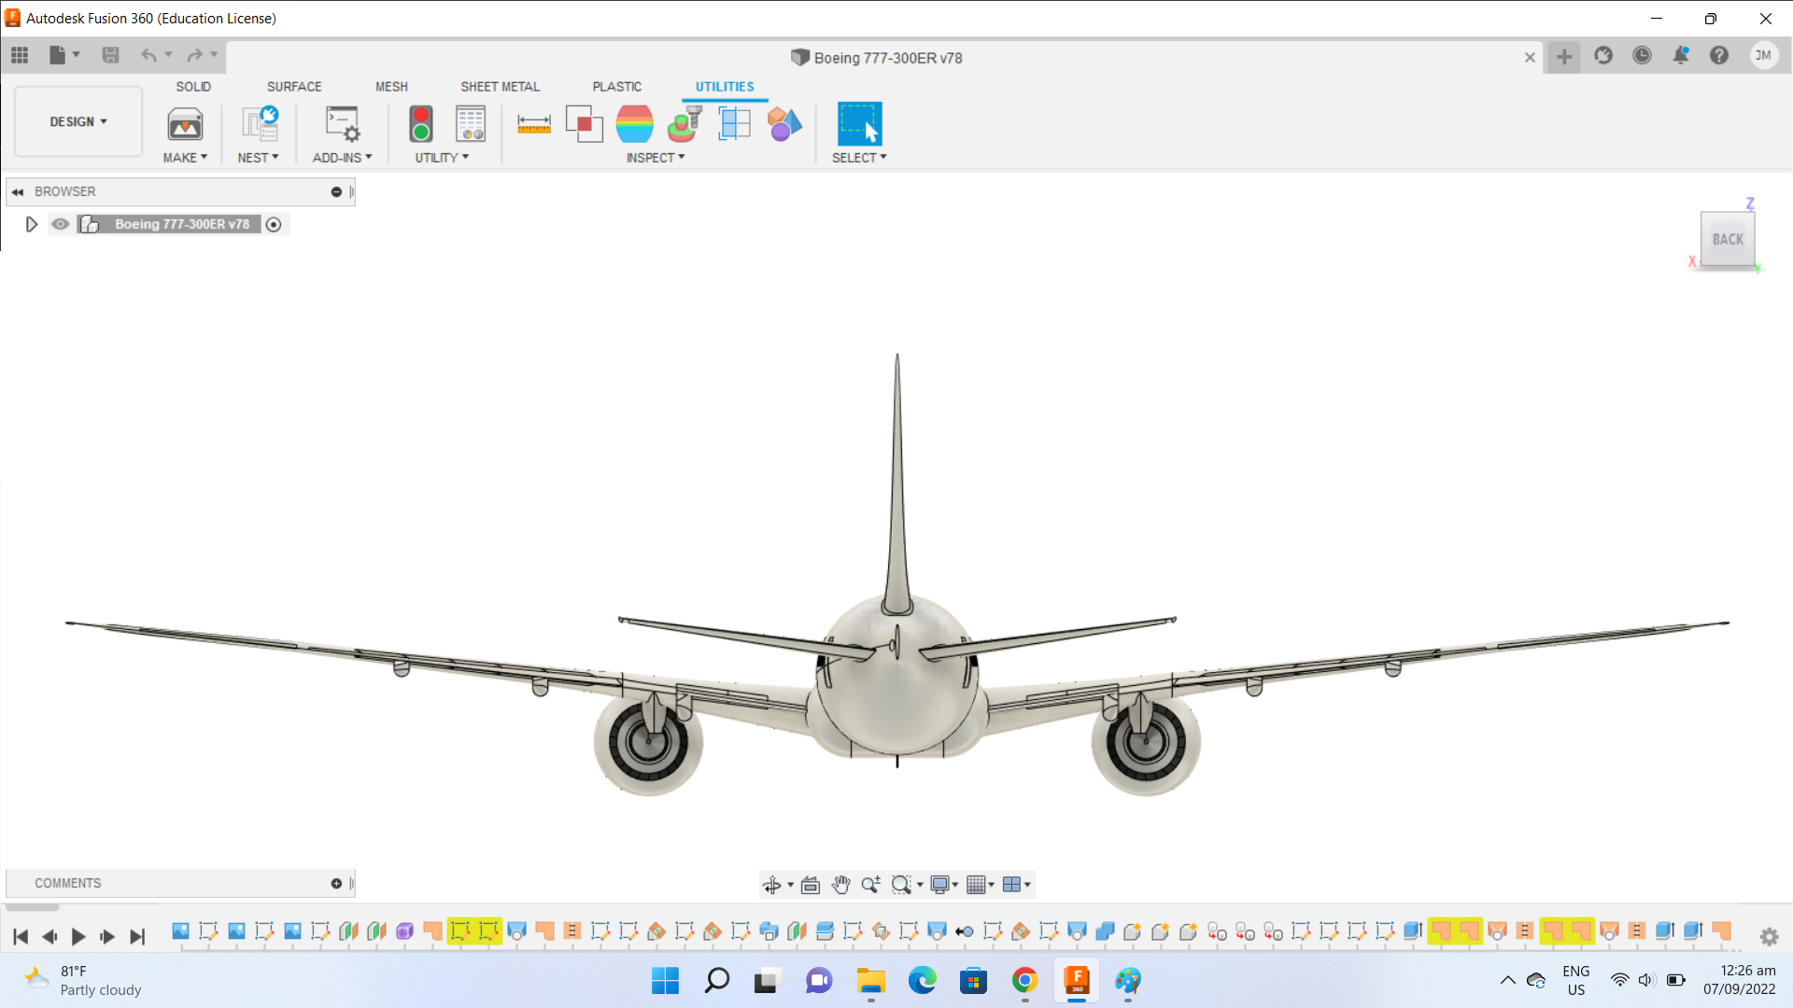Open the JM user account menu
The height and width of the screenshot is (1008, 1793).
tap(1763, 55)
